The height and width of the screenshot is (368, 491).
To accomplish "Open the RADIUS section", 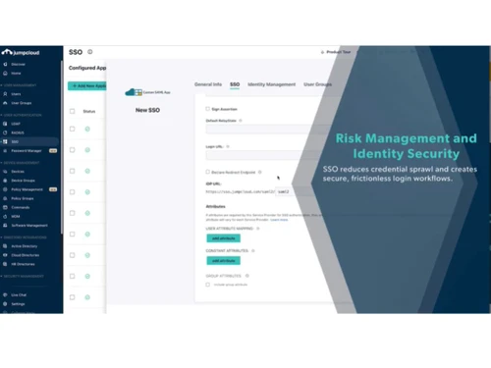I will (x=18, y=132).
